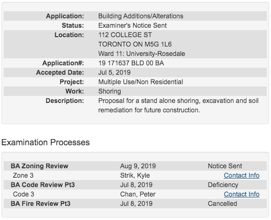Image resolution: width=271 pixels, height=220 pixels.
Task: Click the Cancelled status in fire review row
Action: (x=222, y=204)
